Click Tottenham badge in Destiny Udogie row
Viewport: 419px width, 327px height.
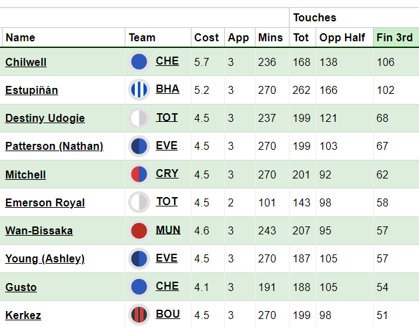pos(139,118)
